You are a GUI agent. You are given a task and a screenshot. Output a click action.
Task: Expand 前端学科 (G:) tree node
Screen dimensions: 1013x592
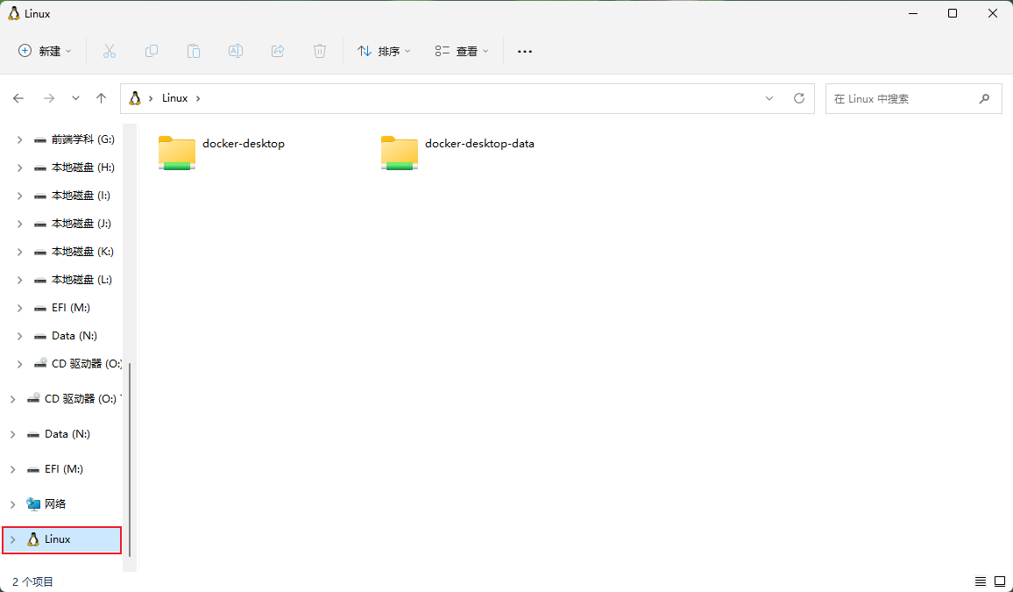(x=19, y=139)
